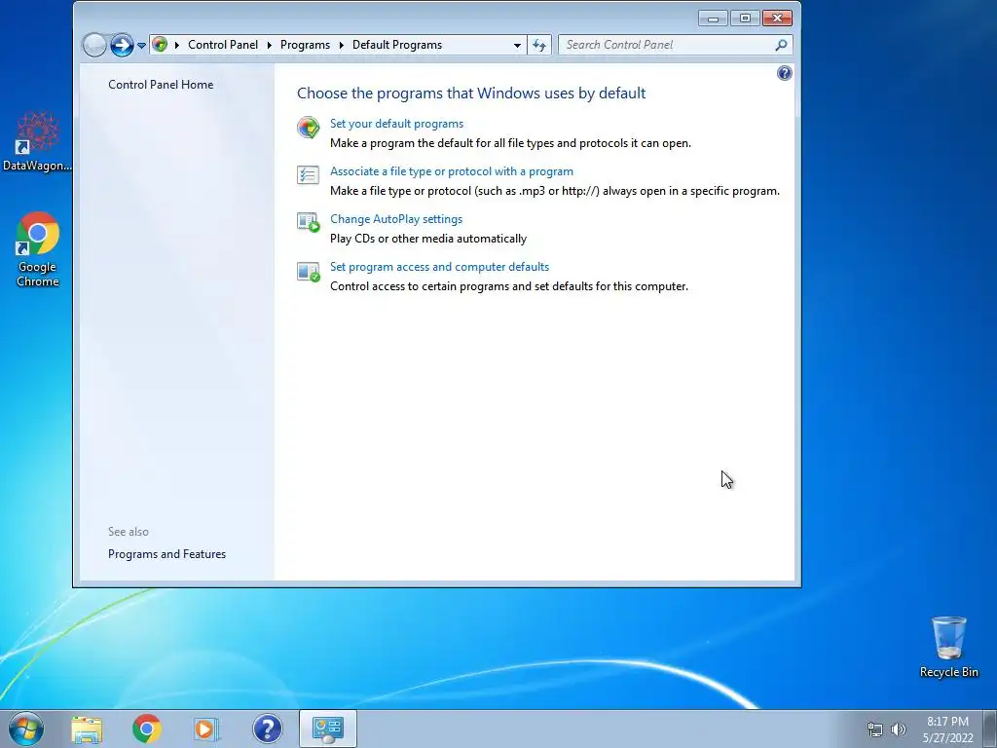Click the Default Programs icon in address bar
The image size is (997, 748).
[161, 45]
